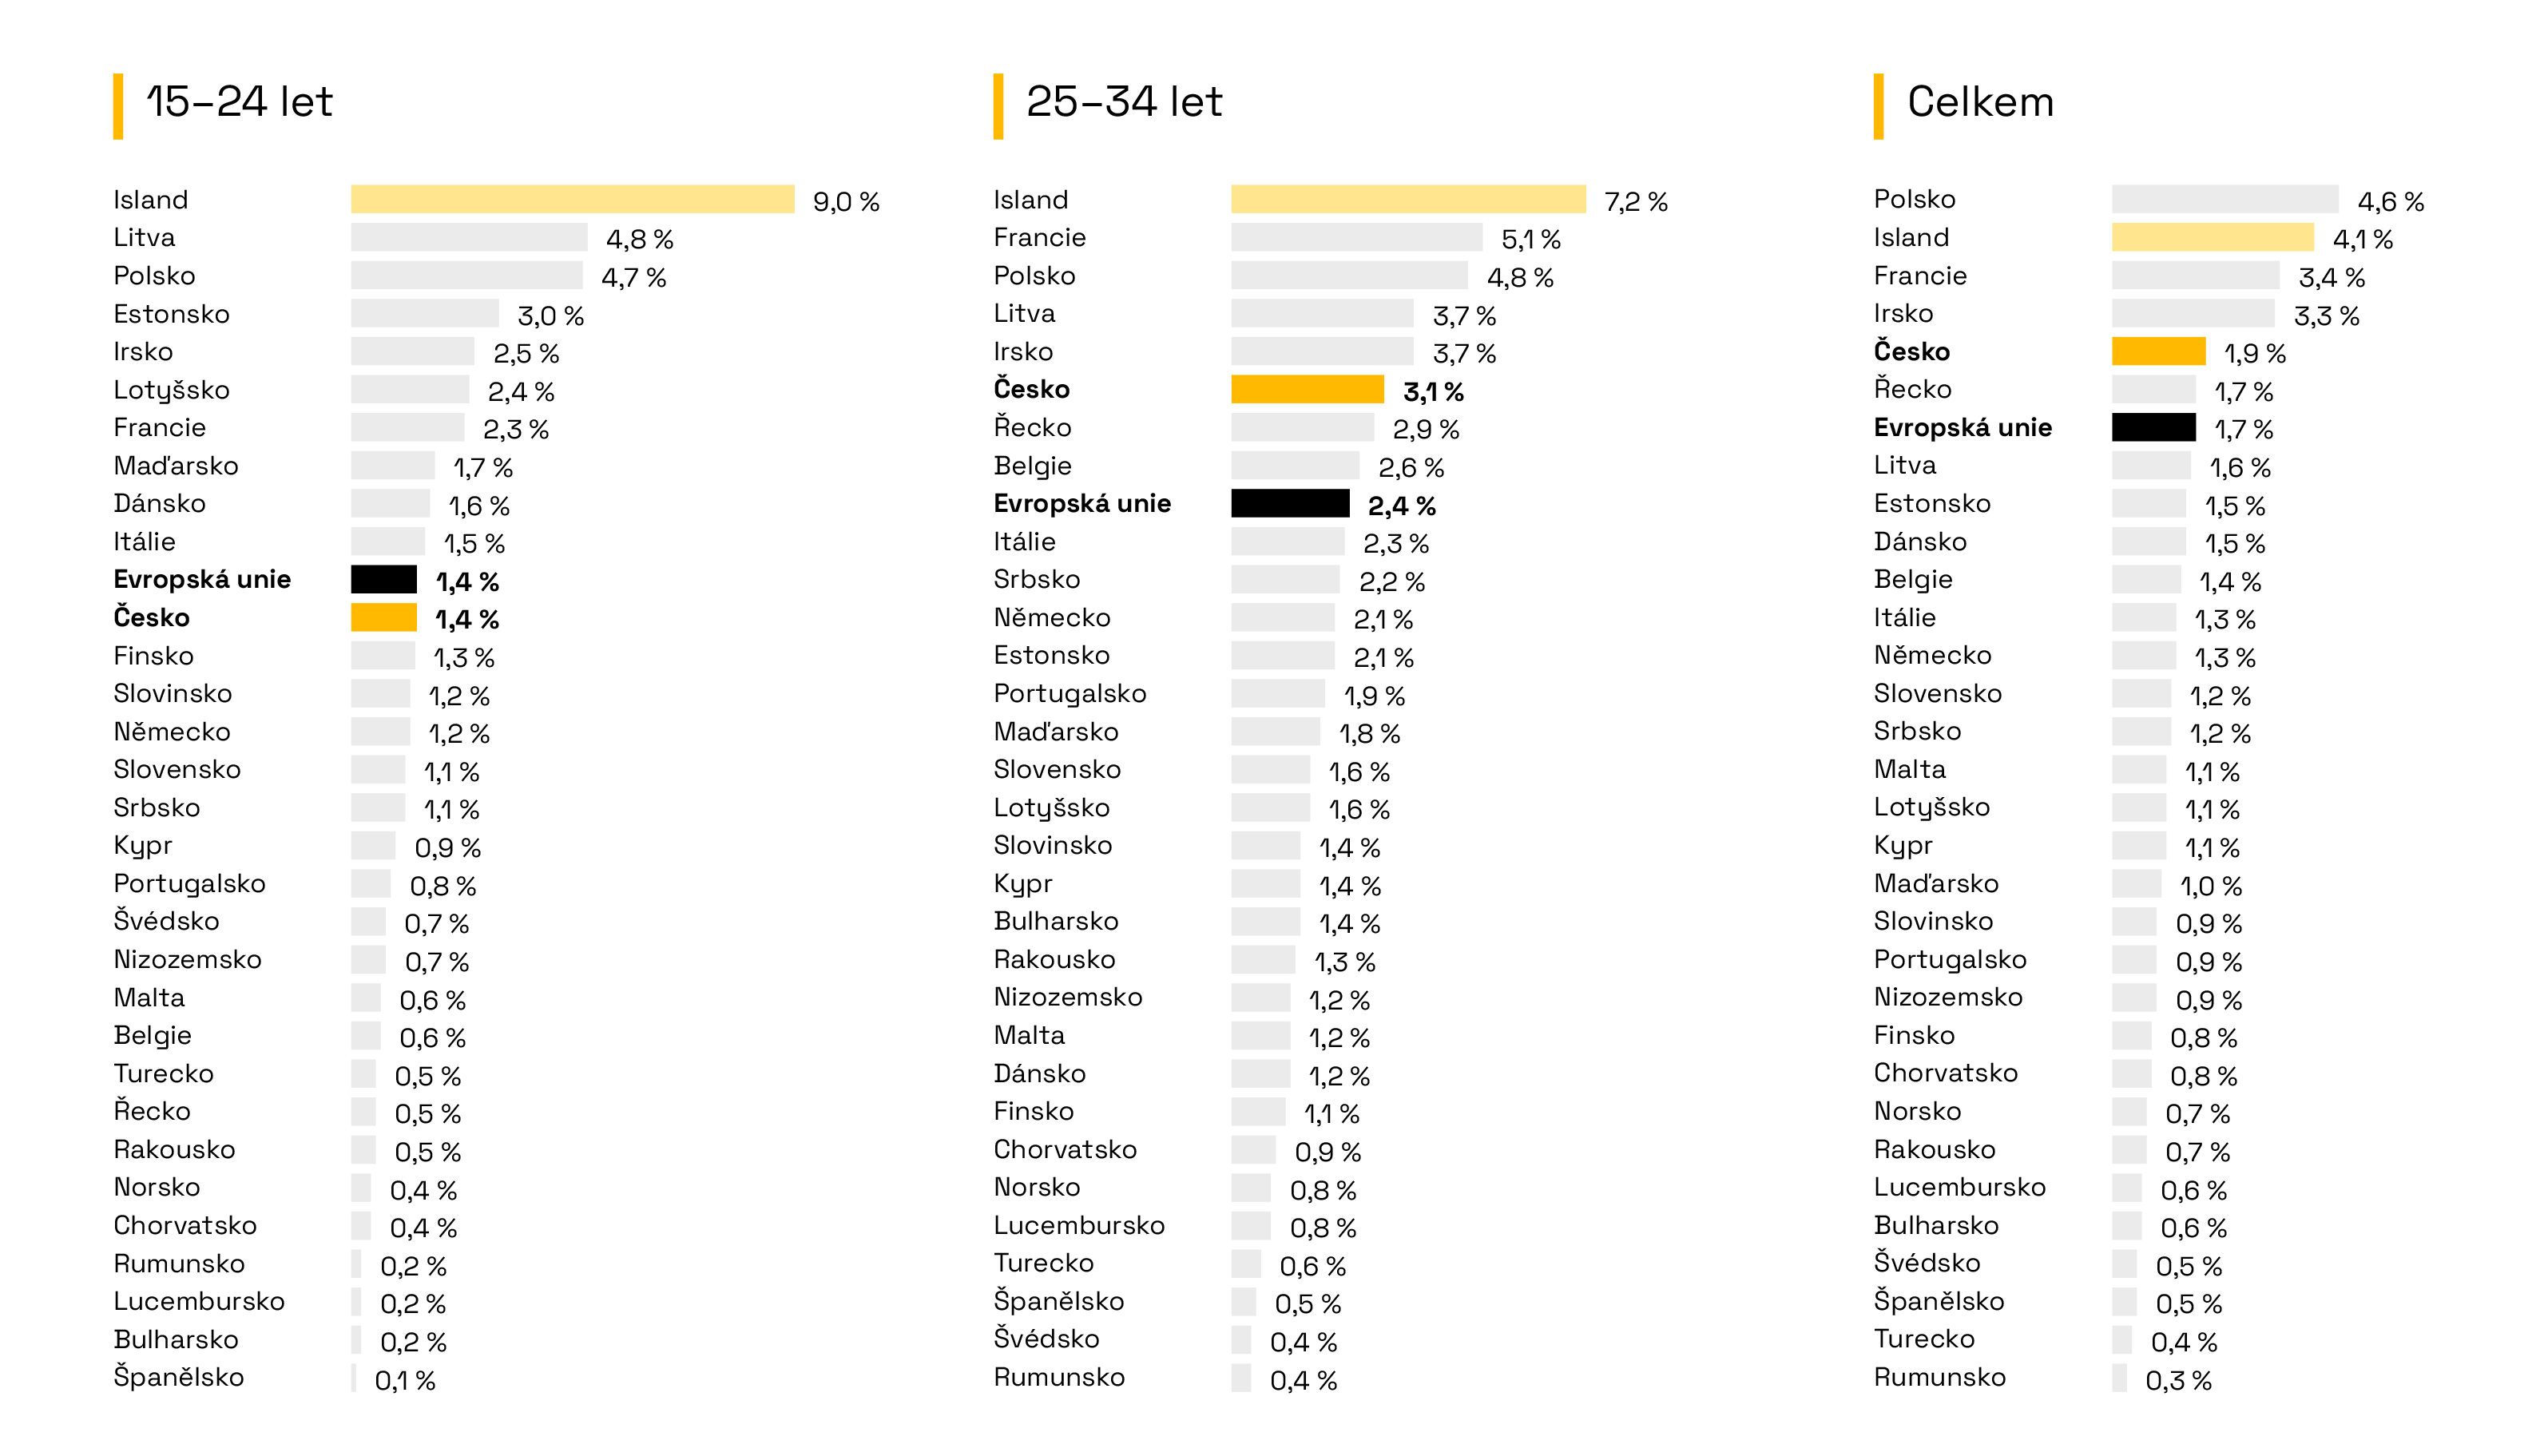Viewport: 2540px width, 1456px height.
Task: Click Francie's 5,1 % bar in 25–34 let
Action: tap(1356, 238)
